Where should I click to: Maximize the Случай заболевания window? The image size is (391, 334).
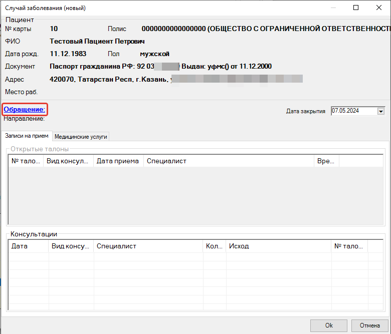(x=356, y=8)
